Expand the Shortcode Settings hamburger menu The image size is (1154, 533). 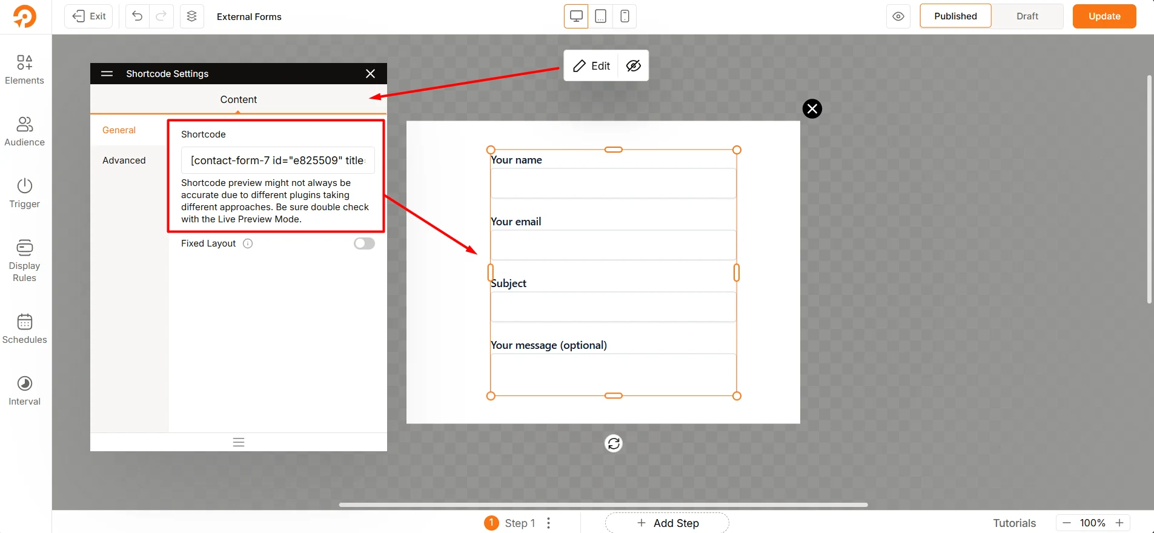107,73
